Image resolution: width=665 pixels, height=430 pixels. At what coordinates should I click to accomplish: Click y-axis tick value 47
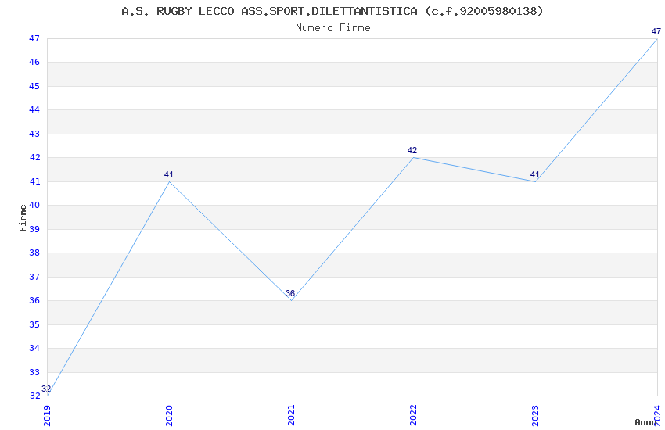point(34,38)
